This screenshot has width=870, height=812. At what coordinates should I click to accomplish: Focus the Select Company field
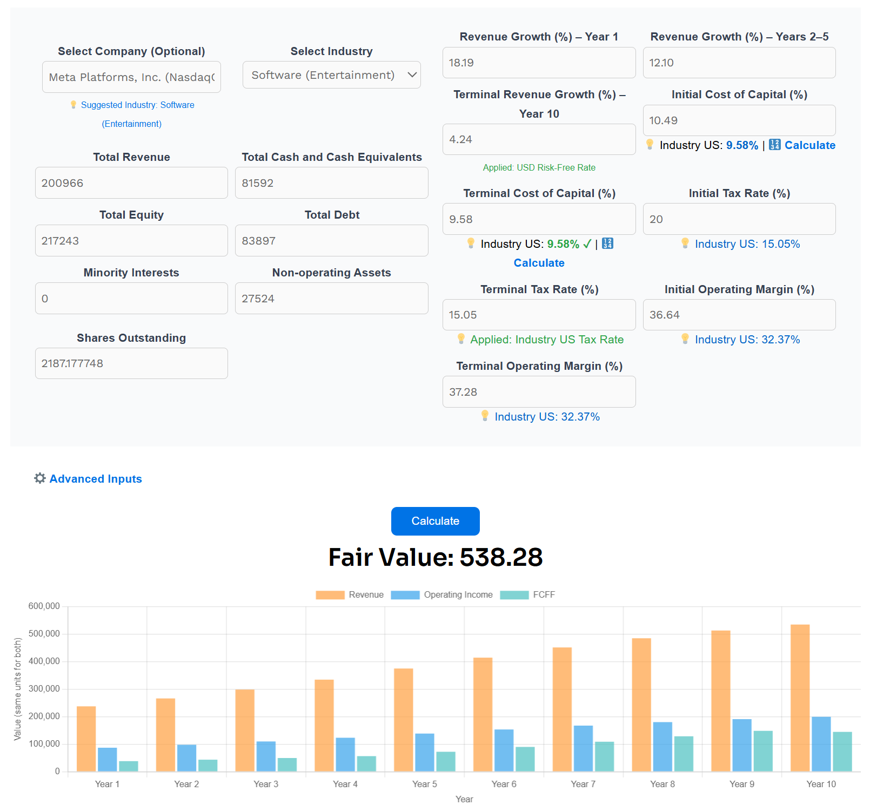(131, 77)
